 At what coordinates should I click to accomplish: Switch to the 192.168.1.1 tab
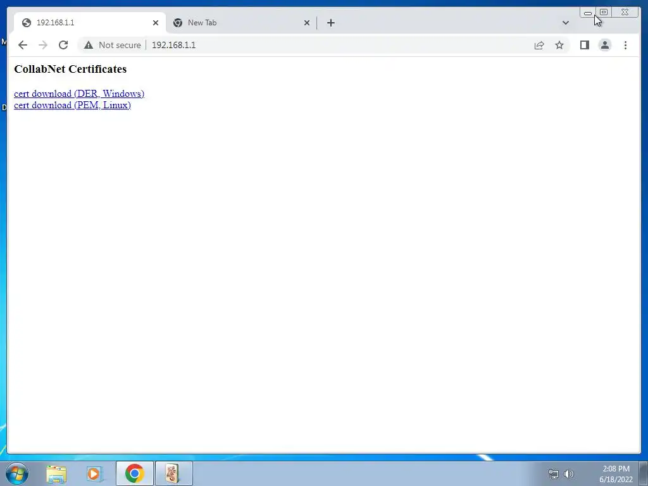[x=90, y=23]
